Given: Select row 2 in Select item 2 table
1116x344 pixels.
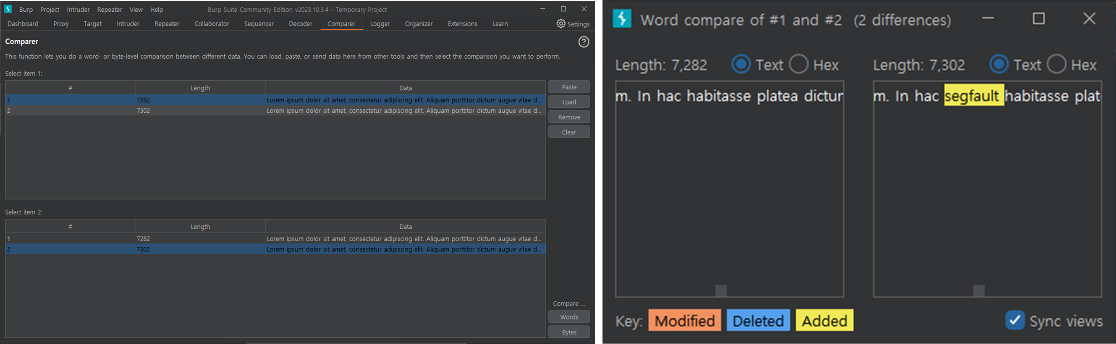Looking at the screenshot, I should coord(275,249).
